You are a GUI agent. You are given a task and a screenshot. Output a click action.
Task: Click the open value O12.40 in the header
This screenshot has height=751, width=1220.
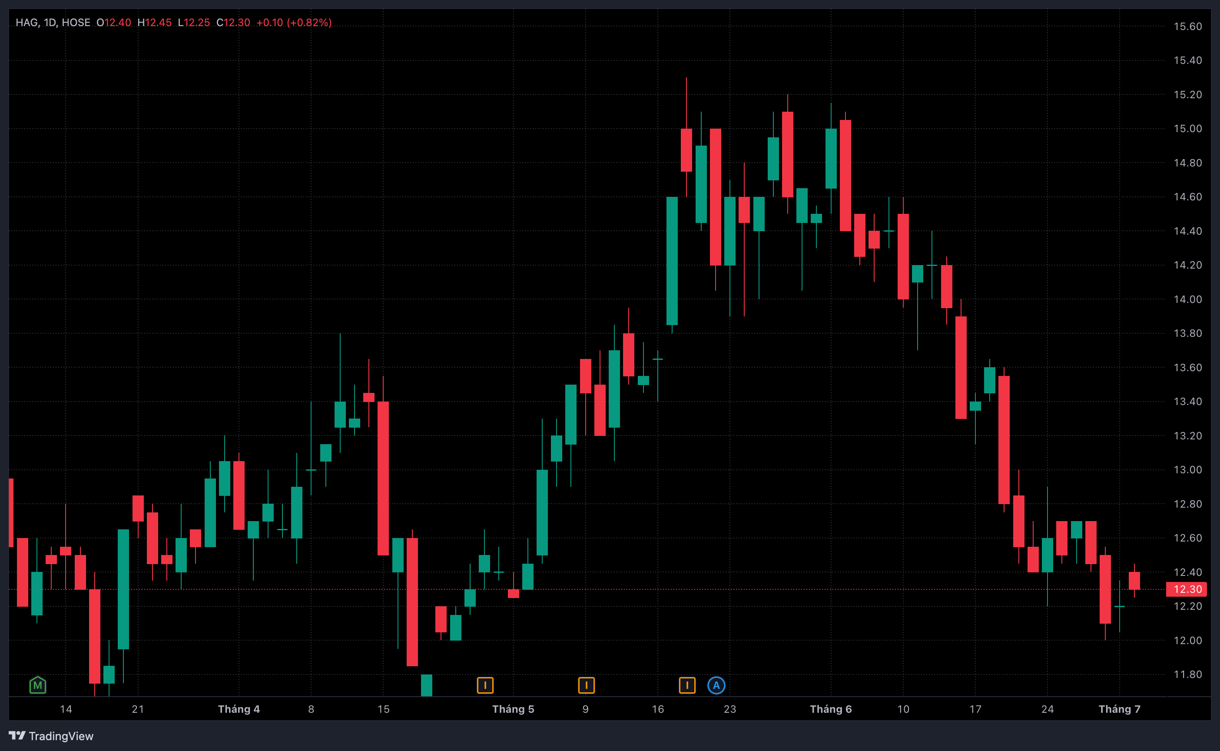(x=114, y=22)
